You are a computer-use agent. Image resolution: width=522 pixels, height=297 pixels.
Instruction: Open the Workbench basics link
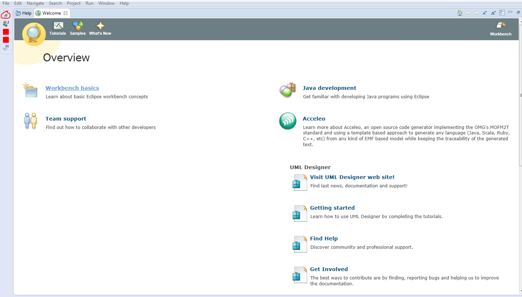click(72, 88)
